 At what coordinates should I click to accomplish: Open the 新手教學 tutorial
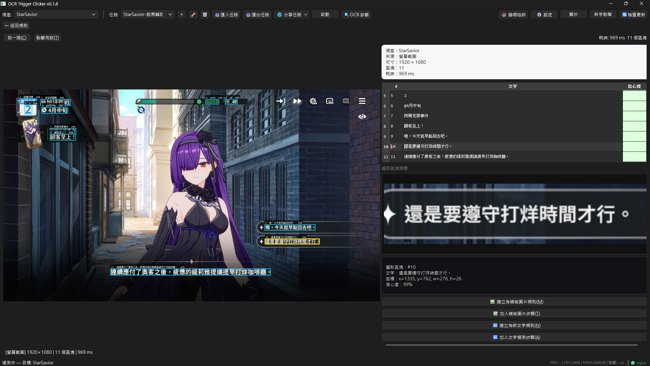coord(603,15)
